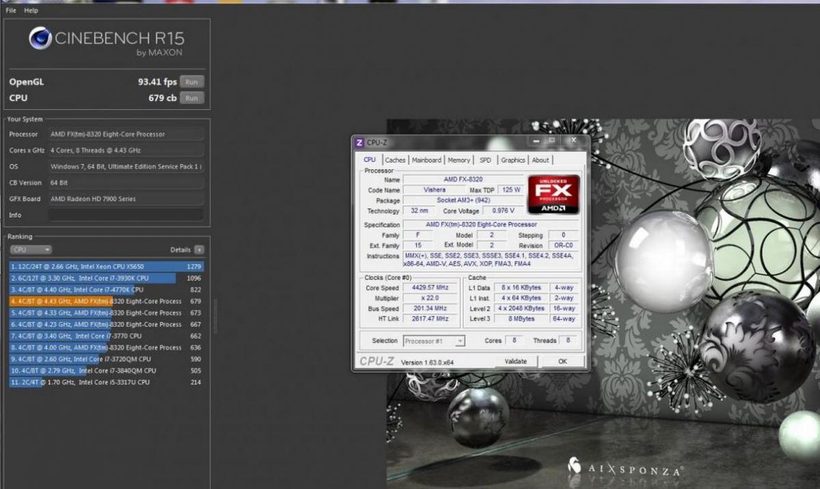Screen dimensions: 820x489
Task: Click the CPU-Z title bar icon
Action: coord(359,142)
